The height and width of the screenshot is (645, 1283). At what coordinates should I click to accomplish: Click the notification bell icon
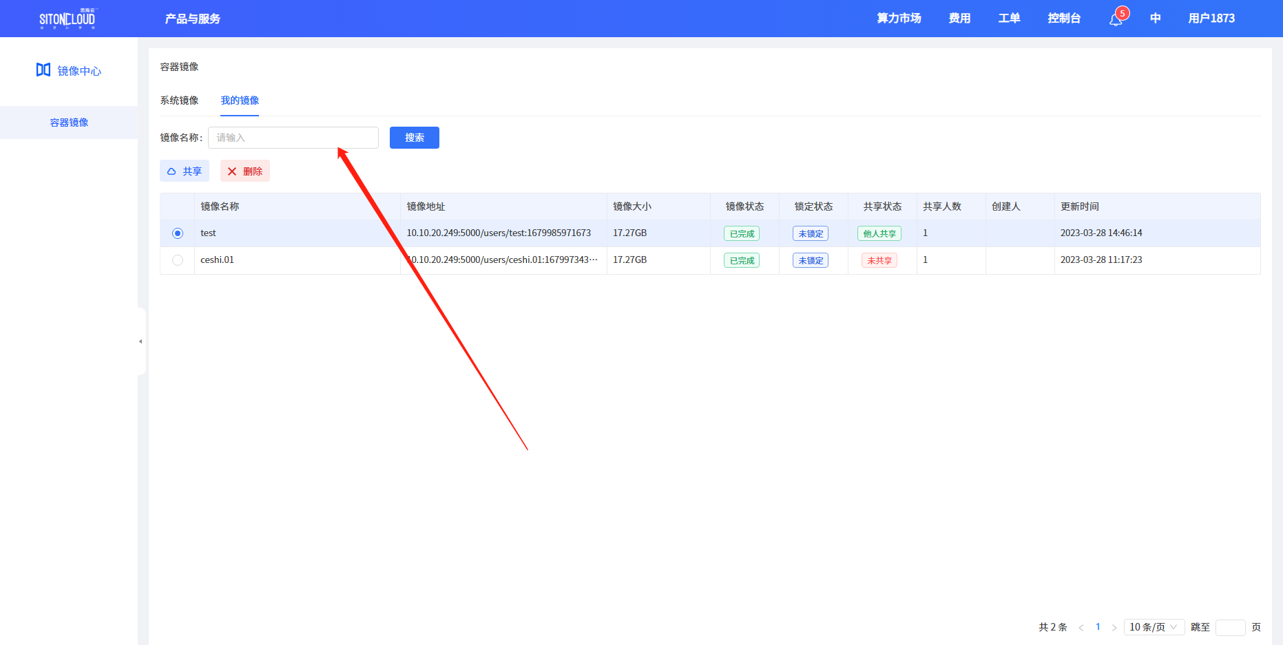1116,19
